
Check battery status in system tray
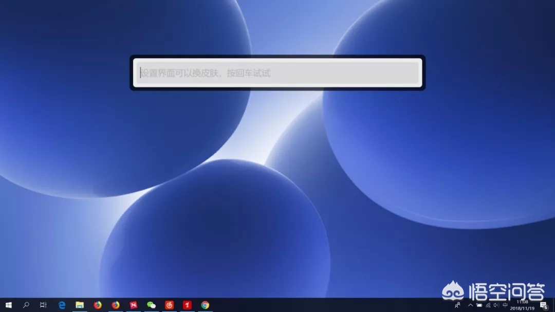coord(479,305)
